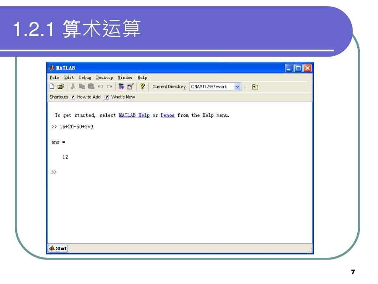Close the MATLAB window

tap(307, 68)
